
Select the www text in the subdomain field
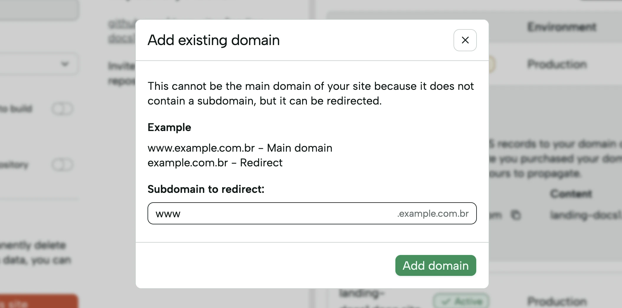(168, 213)
